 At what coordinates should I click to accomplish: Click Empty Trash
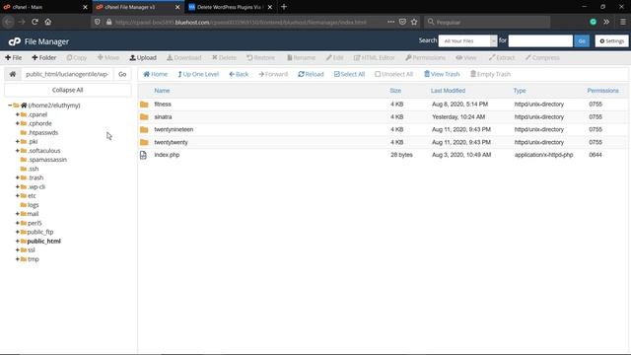[491, 74]
